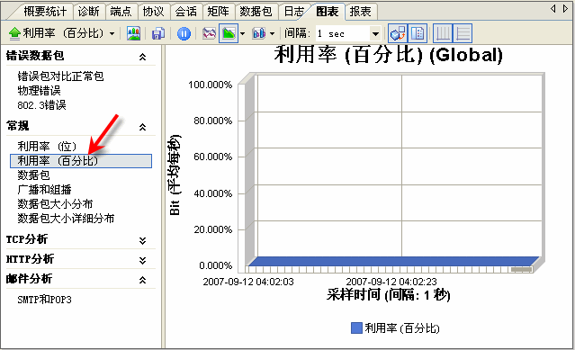Switch to the 协议 tab
Screen dimensions: 575x350
pyautogui.click(x=153, y=12)
